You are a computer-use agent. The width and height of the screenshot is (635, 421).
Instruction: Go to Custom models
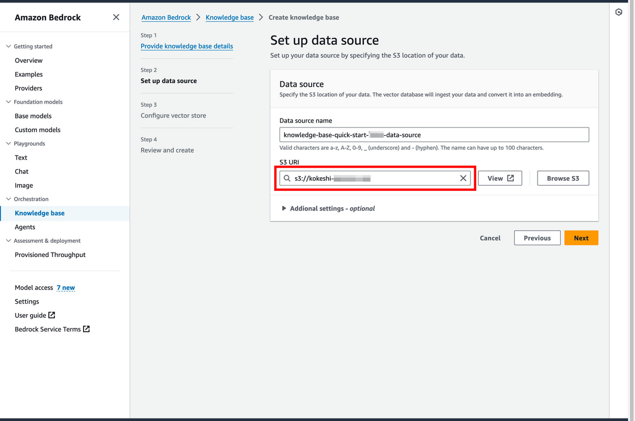(x=38, y=130)
